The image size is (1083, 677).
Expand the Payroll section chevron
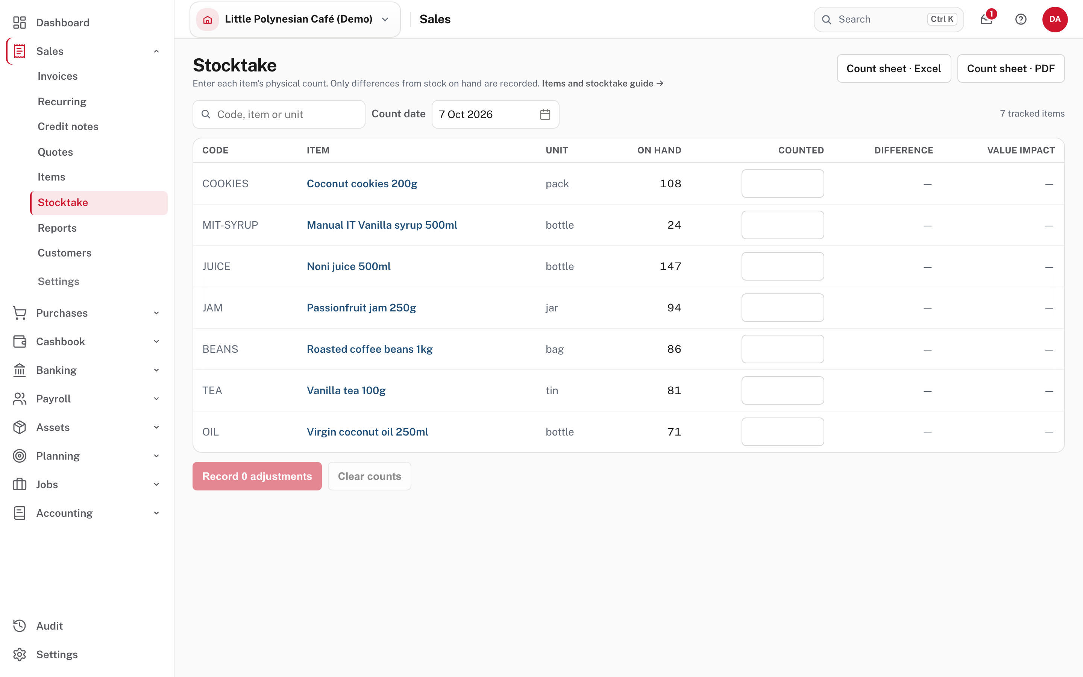tap(156, 399)
